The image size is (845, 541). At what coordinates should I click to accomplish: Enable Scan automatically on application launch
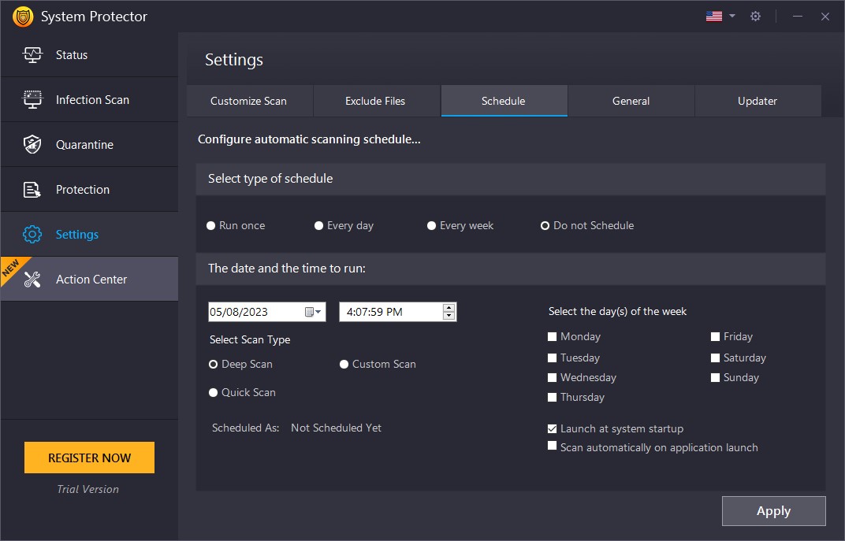tap(553, 446)
